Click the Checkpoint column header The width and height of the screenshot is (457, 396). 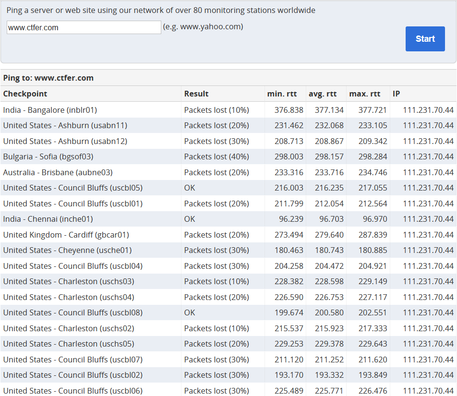pyautogui.click(x=25, y=94)
